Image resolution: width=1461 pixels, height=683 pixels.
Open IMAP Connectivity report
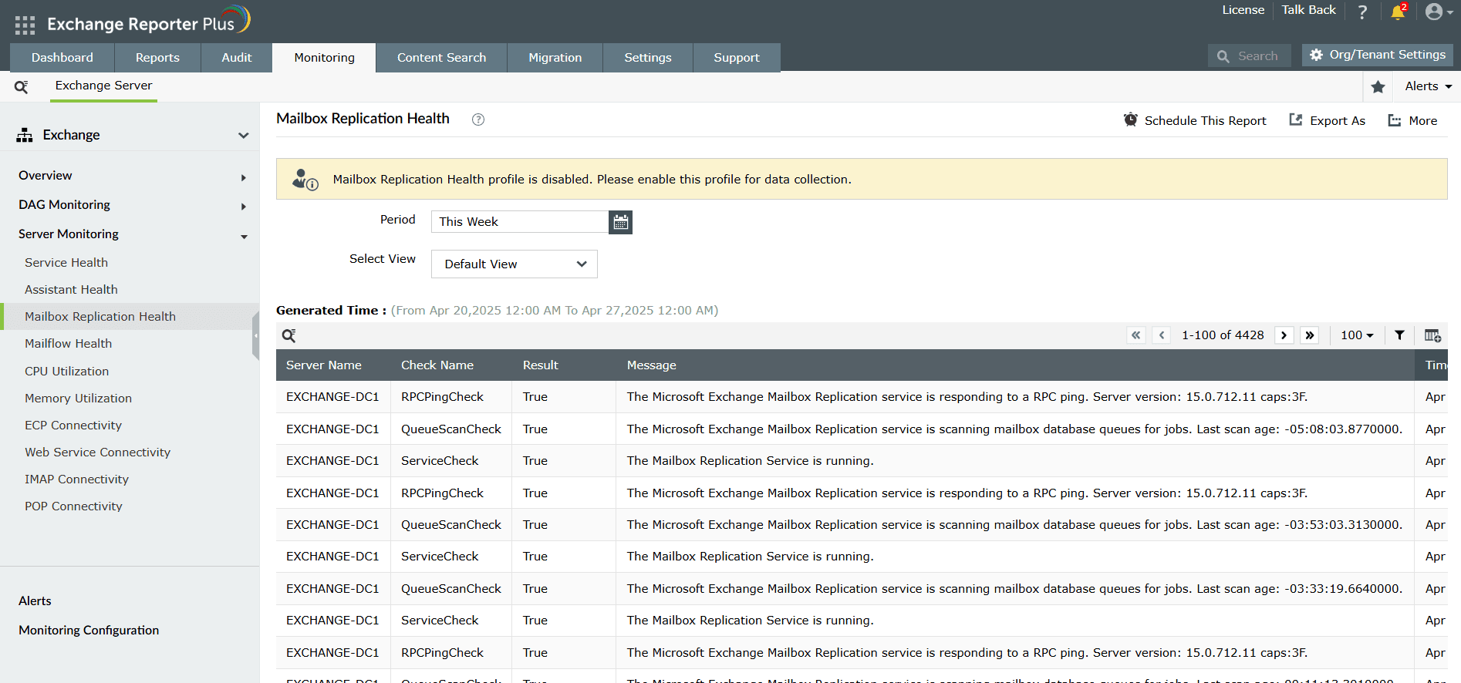pos(76,479)
